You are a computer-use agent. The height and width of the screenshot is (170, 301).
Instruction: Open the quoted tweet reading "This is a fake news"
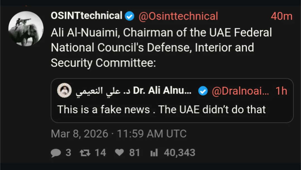pos(161,110)
